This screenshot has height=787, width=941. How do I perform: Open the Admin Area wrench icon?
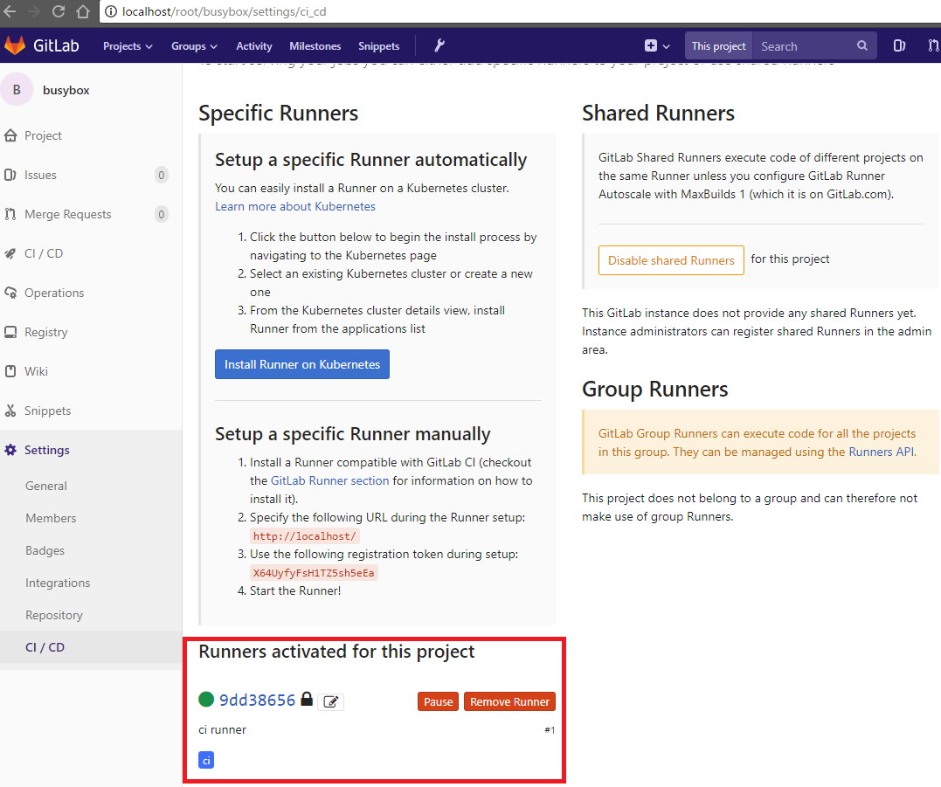point(439,45)
